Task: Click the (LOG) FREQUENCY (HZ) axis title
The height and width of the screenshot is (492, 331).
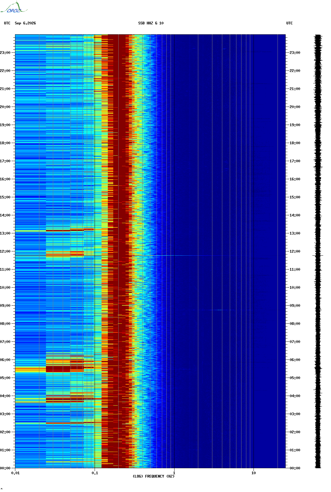Action: pyautogui.click(x=153, y=476)
